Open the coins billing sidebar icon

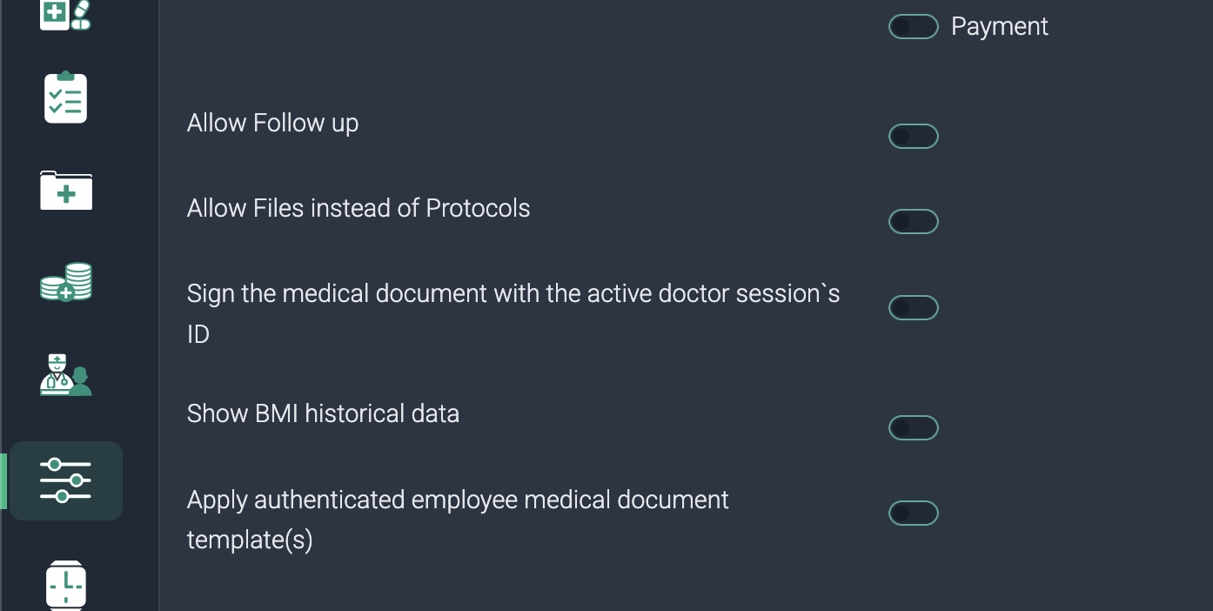coord(65,282)
